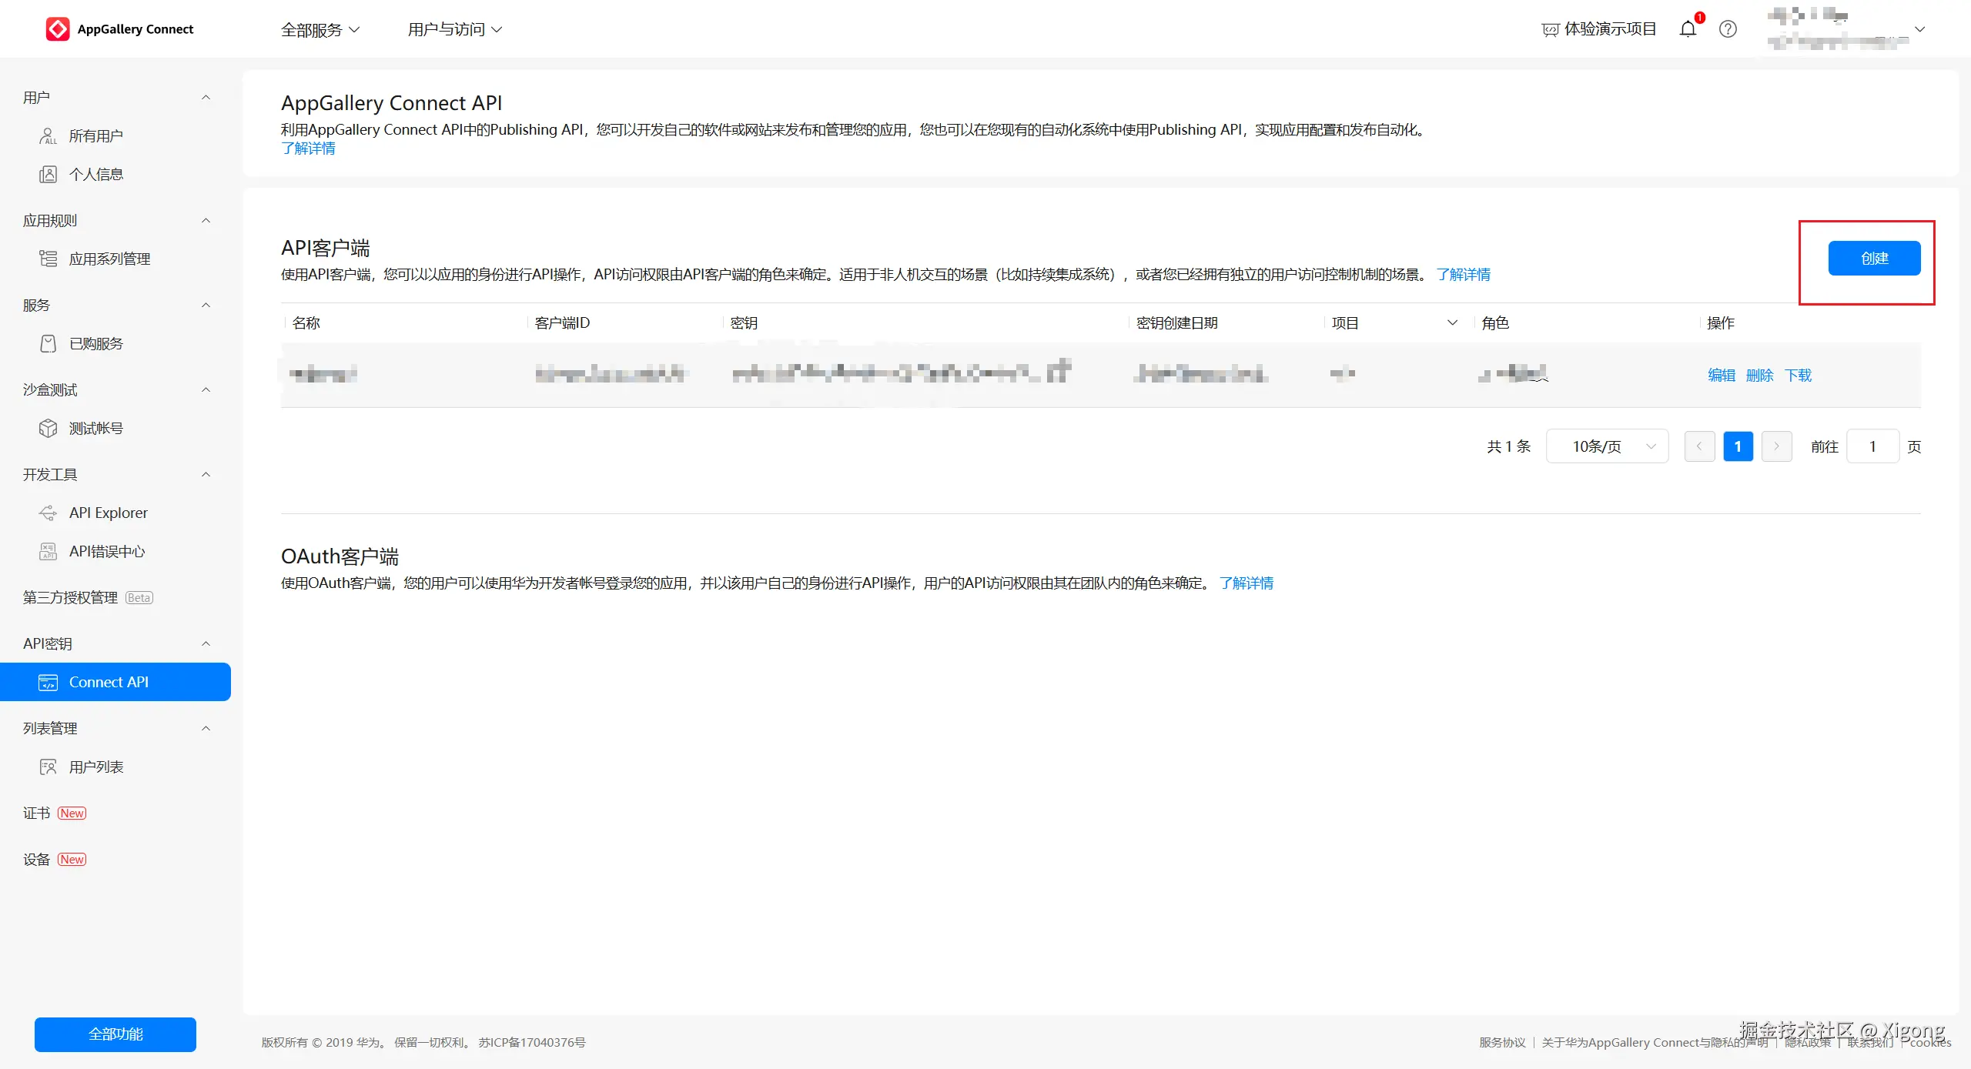Click the 全部功能 button at bottom

tap(115, 1034)
